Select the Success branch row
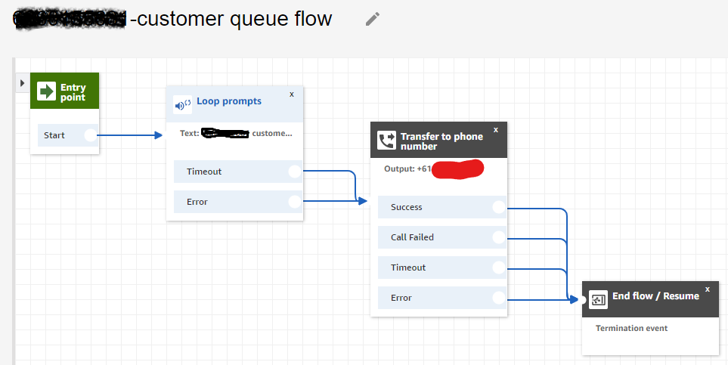The height and width of the screenshot is (365, 728). 442,207
